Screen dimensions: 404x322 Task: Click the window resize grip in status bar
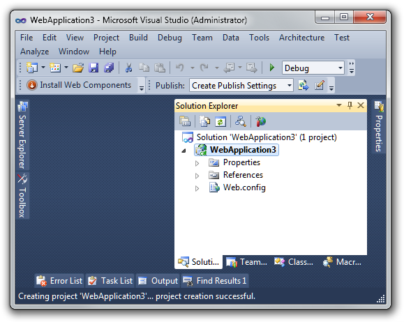click(x=381, y=299)
